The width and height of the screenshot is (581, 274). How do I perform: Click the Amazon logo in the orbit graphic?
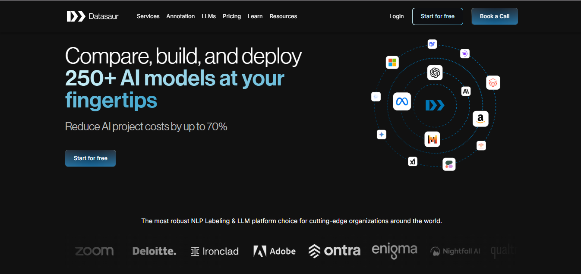click(480, 118)
